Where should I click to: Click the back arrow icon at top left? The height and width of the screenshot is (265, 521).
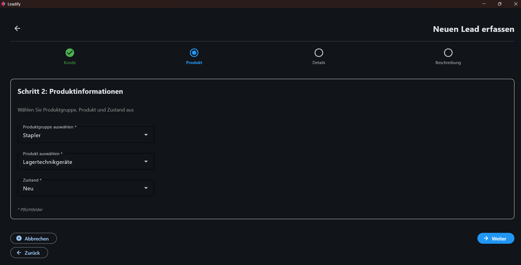pyautogui.click(x=17, y=28)
